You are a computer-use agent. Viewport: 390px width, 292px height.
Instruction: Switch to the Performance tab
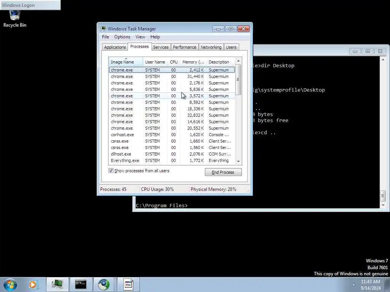coord(185,47)
